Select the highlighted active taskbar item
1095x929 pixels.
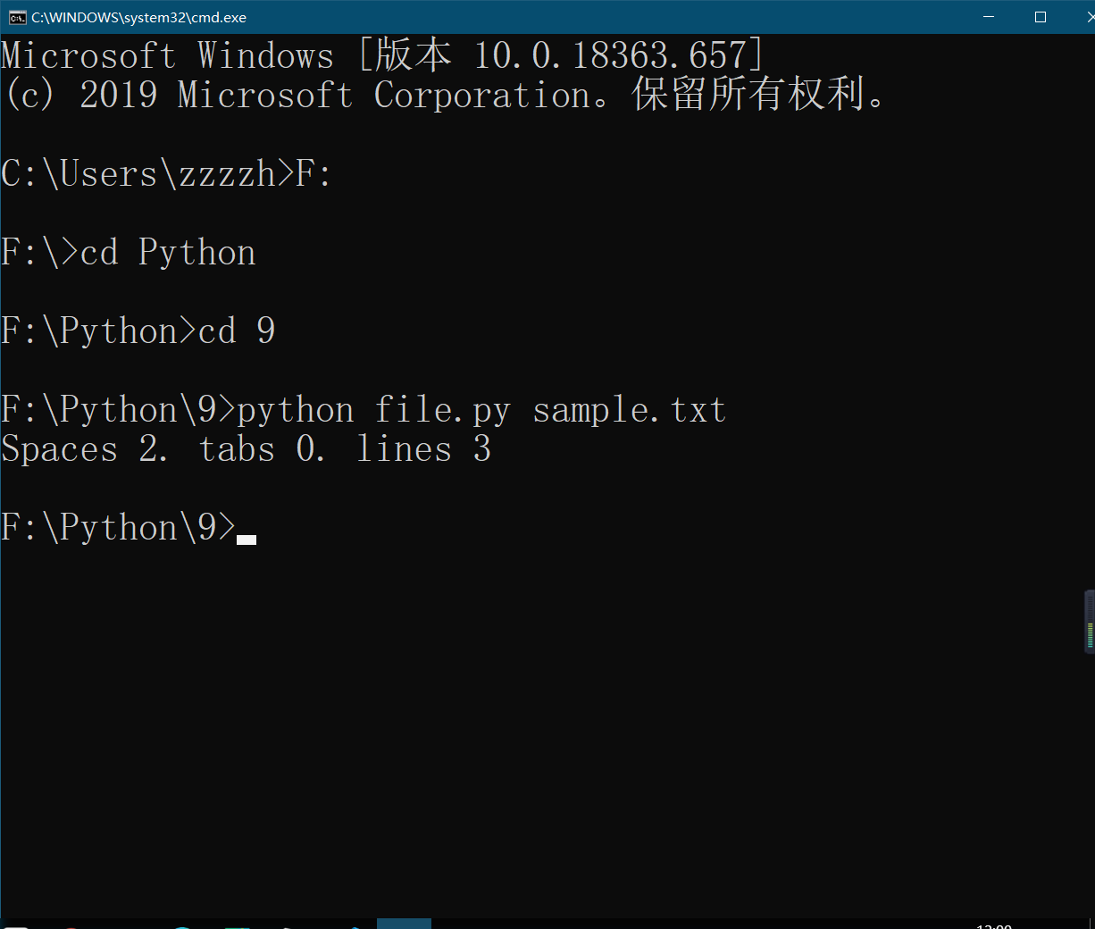tap(404, 924)
